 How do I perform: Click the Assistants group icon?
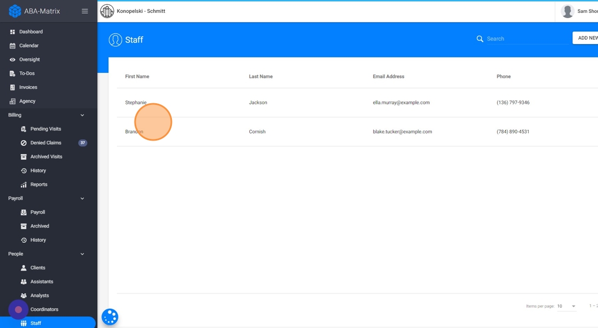23,282
